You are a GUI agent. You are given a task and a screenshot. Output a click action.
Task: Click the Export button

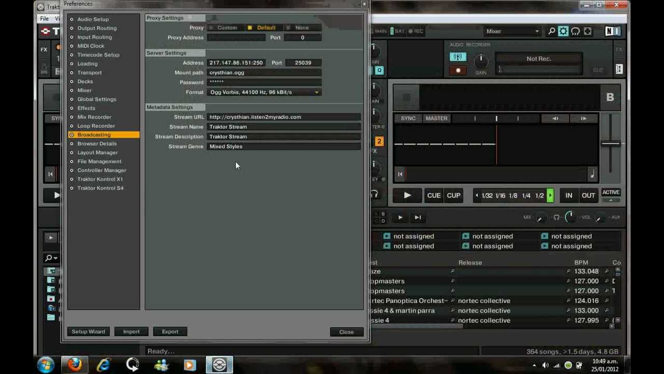(x=170, y=331)
